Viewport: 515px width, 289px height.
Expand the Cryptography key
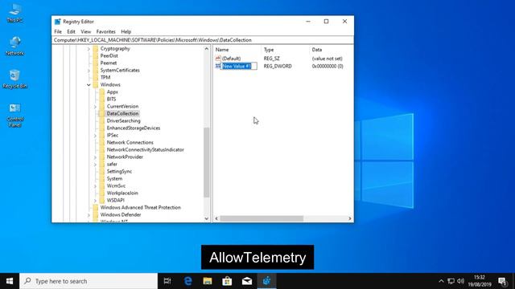coord(89,49)
